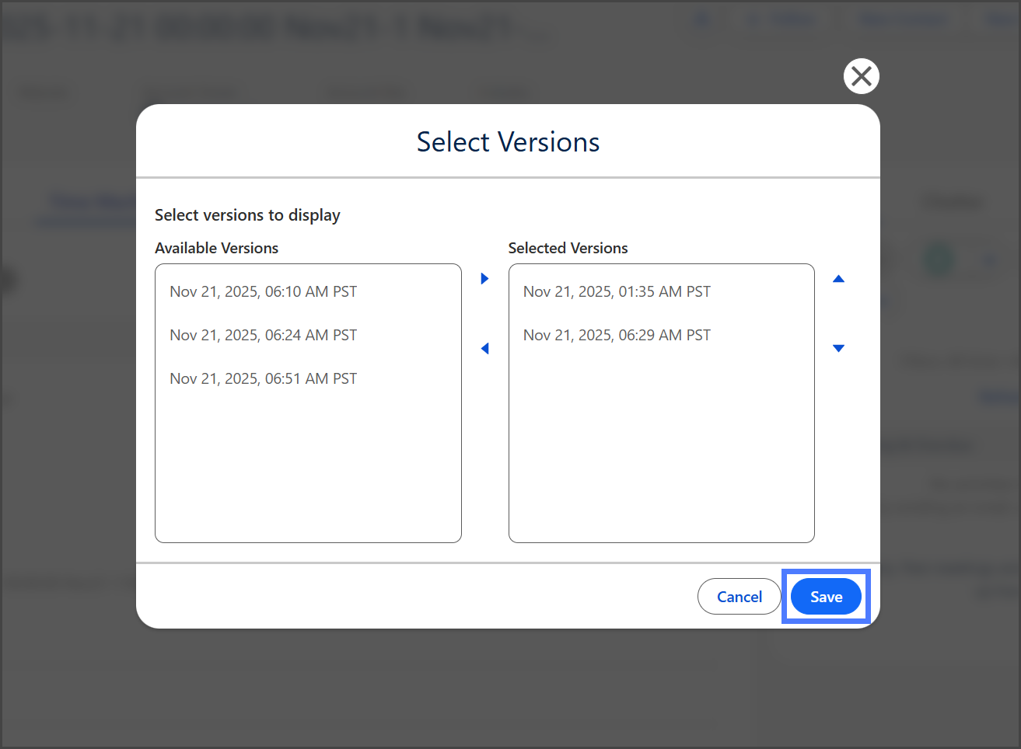Move selected version down with down arrow
The height and width of the screenshot is (749, 1021).
(x=838, y=348)
